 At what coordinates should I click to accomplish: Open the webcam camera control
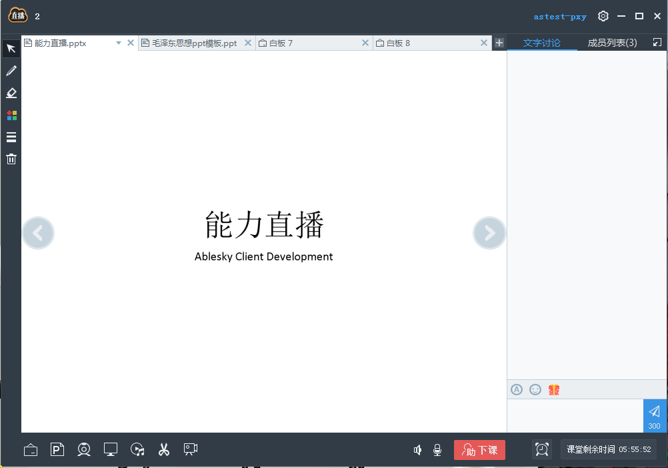click(x=84, y=450)
